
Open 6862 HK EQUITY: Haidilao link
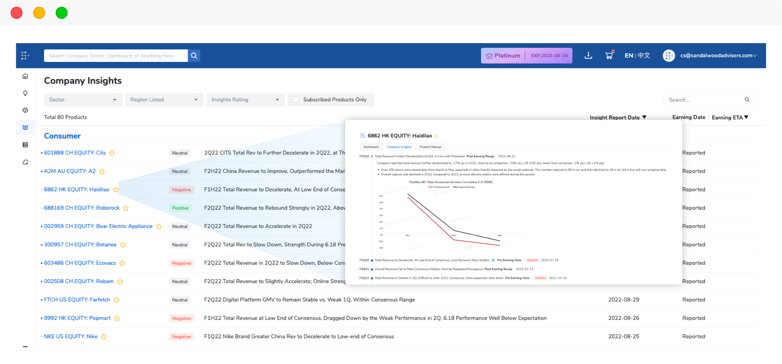point(76,190)
